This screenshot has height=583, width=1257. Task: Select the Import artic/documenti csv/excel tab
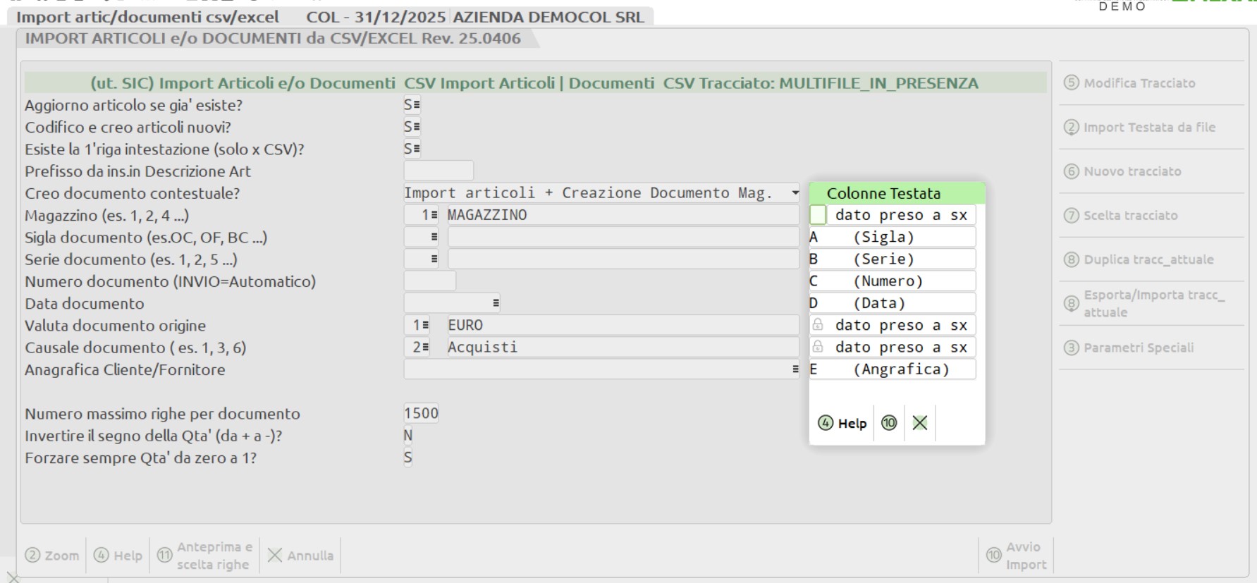click(147, 17)
